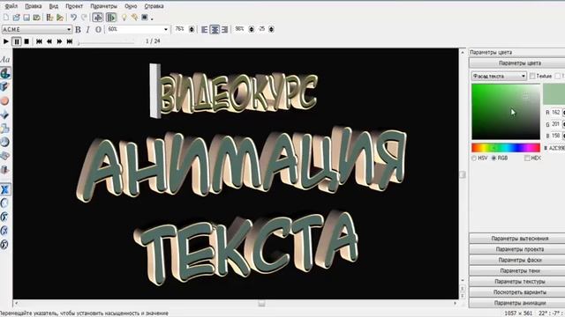Open extrusion options cube icon
The height and width of the screenshot is (317, 565).
(4, 87)
